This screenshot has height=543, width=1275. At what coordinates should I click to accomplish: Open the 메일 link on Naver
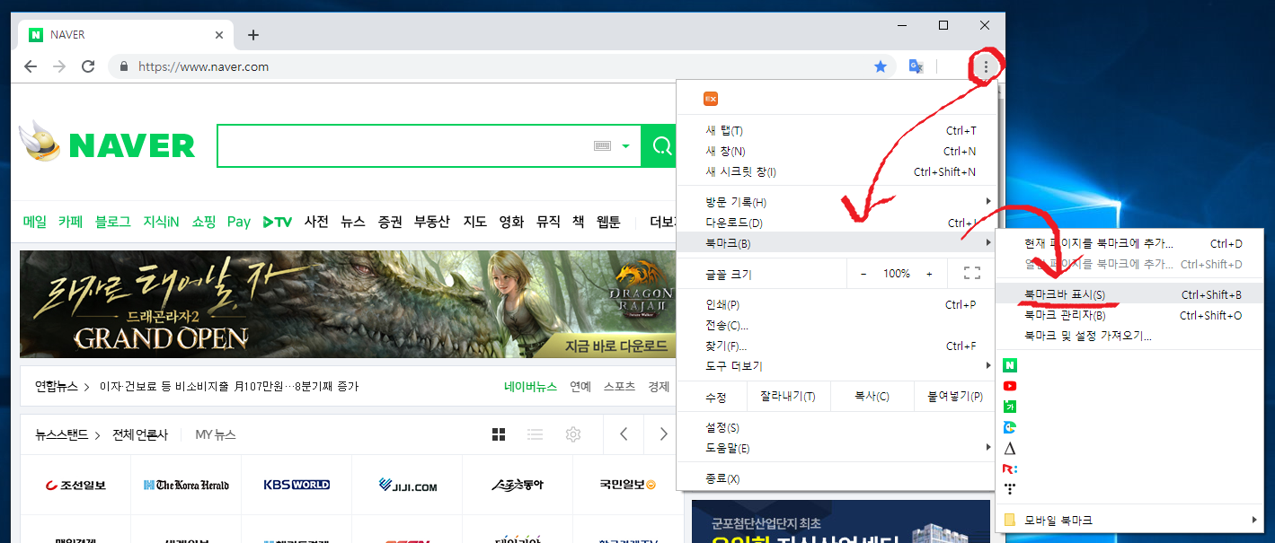pyautogui.click(x=35, y=222)
